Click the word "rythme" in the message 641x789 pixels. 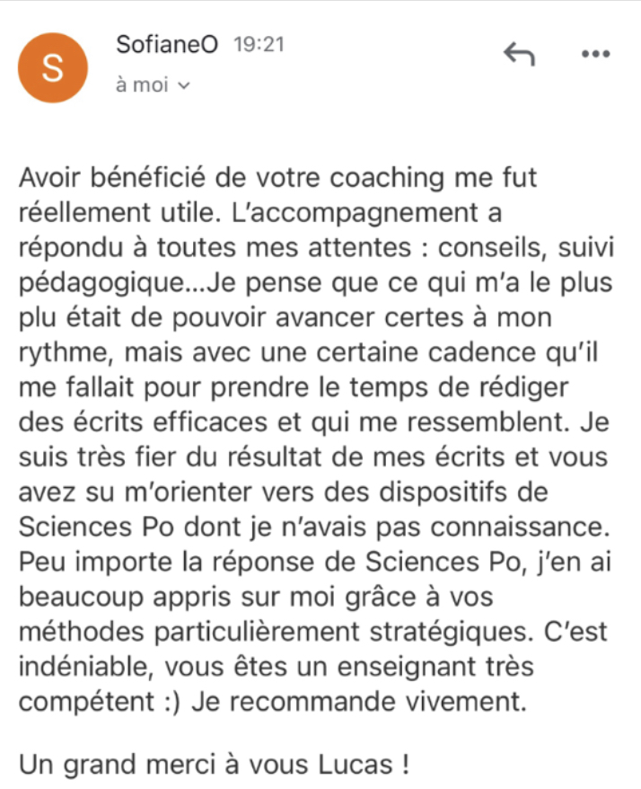click(x=58, y=353)
